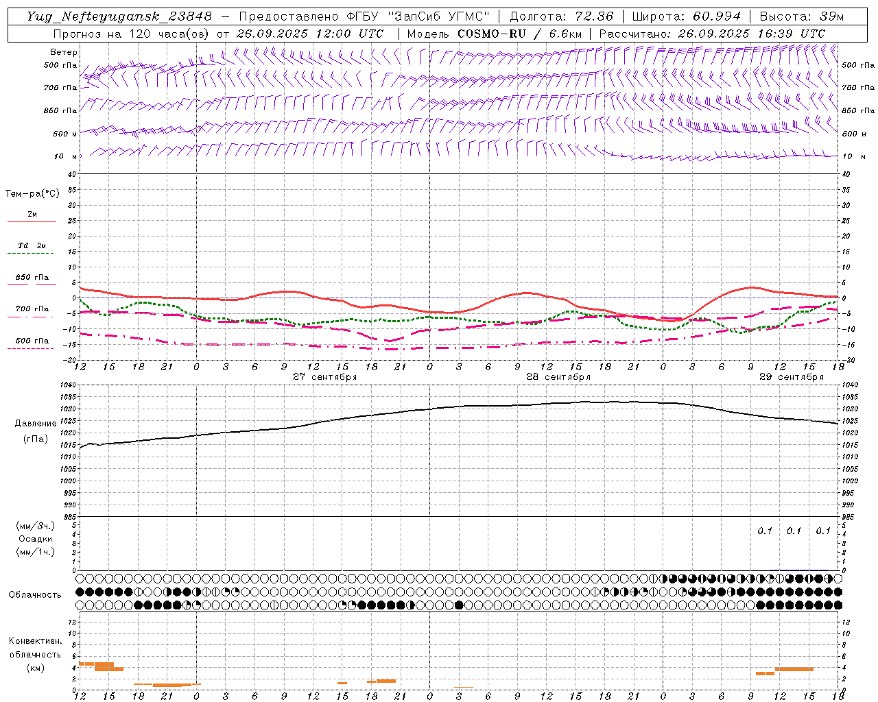Click the Высота: 39м value
The image size is (878, 702).
pyautogui.click(x=802, y=16)
